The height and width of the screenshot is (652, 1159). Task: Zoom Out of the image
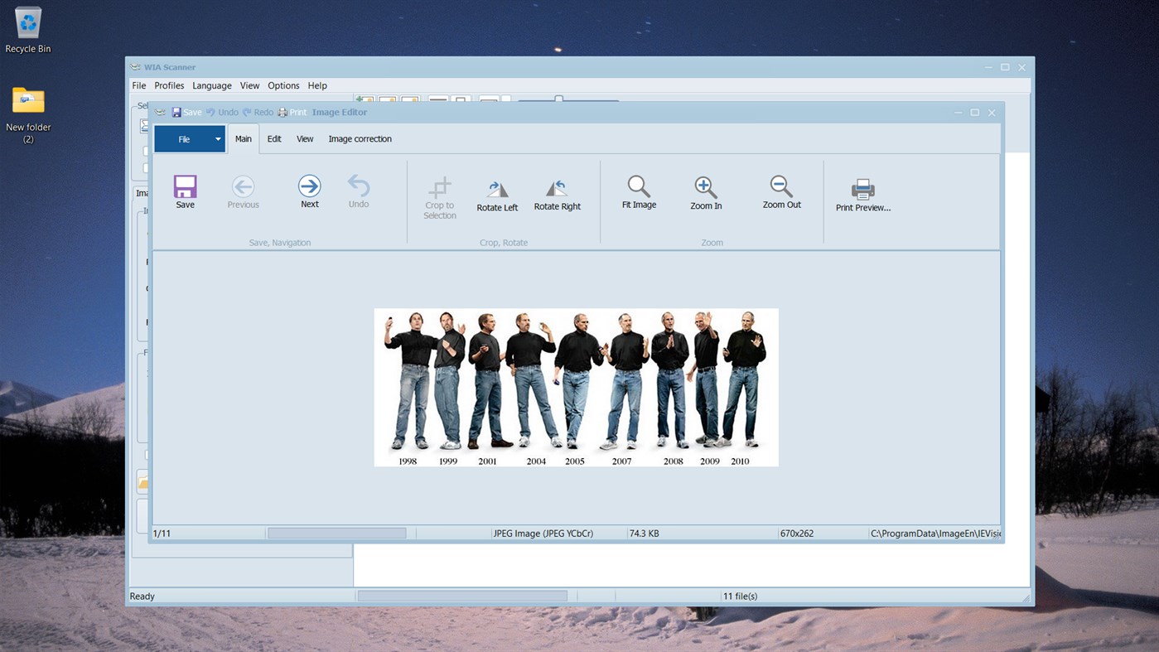[x=780, y=191]
